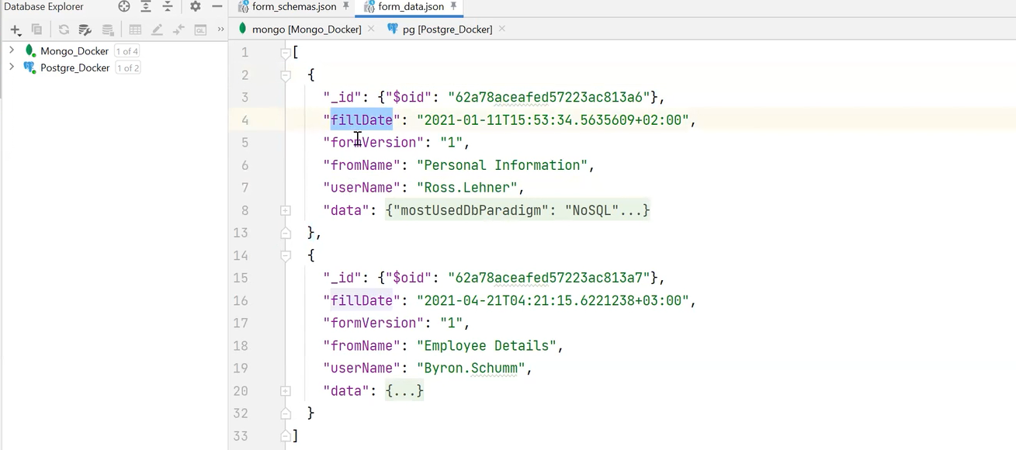Open the table data view grid icon
This screenshot has height=450, width=1016.
135,29
